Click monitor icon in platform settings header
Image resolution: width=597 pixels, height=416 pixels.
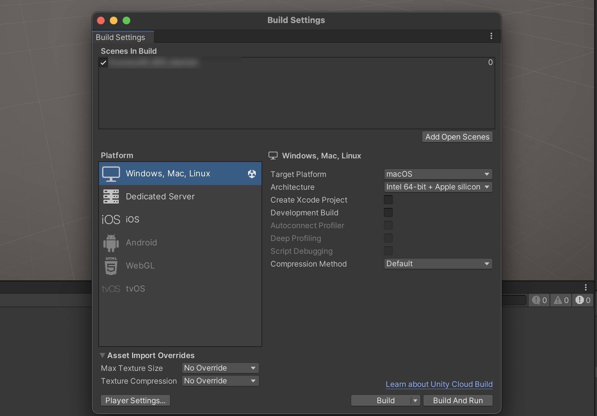(x=273, y=156)
